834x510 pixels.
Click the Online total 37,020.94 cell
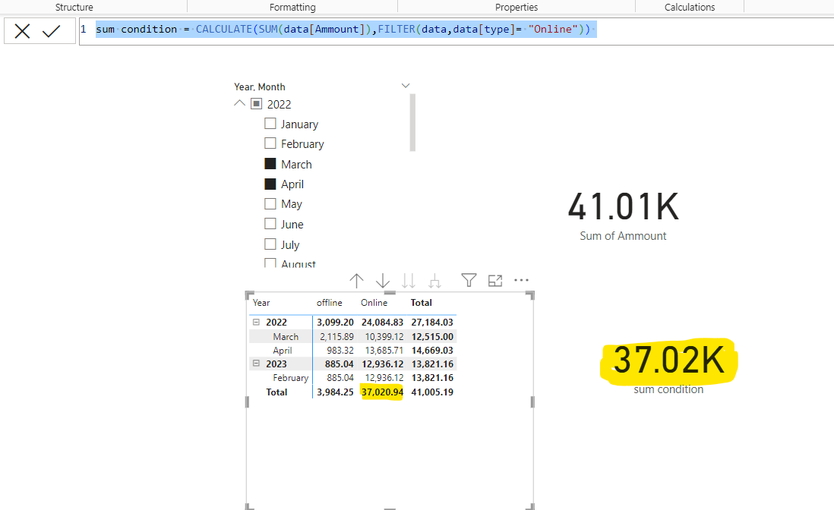pyautogui.click(x=382, y=392)
